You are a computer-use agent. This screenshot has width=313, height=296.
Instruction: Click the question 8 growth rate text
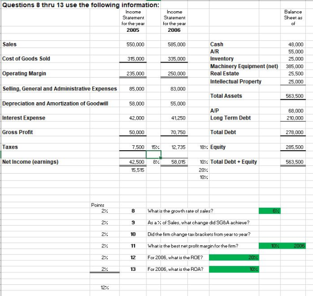click(180, 211)
